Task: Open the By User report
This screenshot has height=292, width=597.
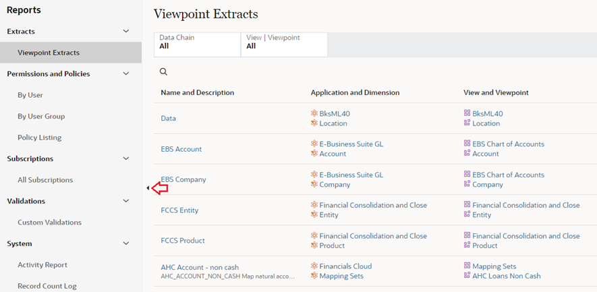Action: [x=30, y=95]
